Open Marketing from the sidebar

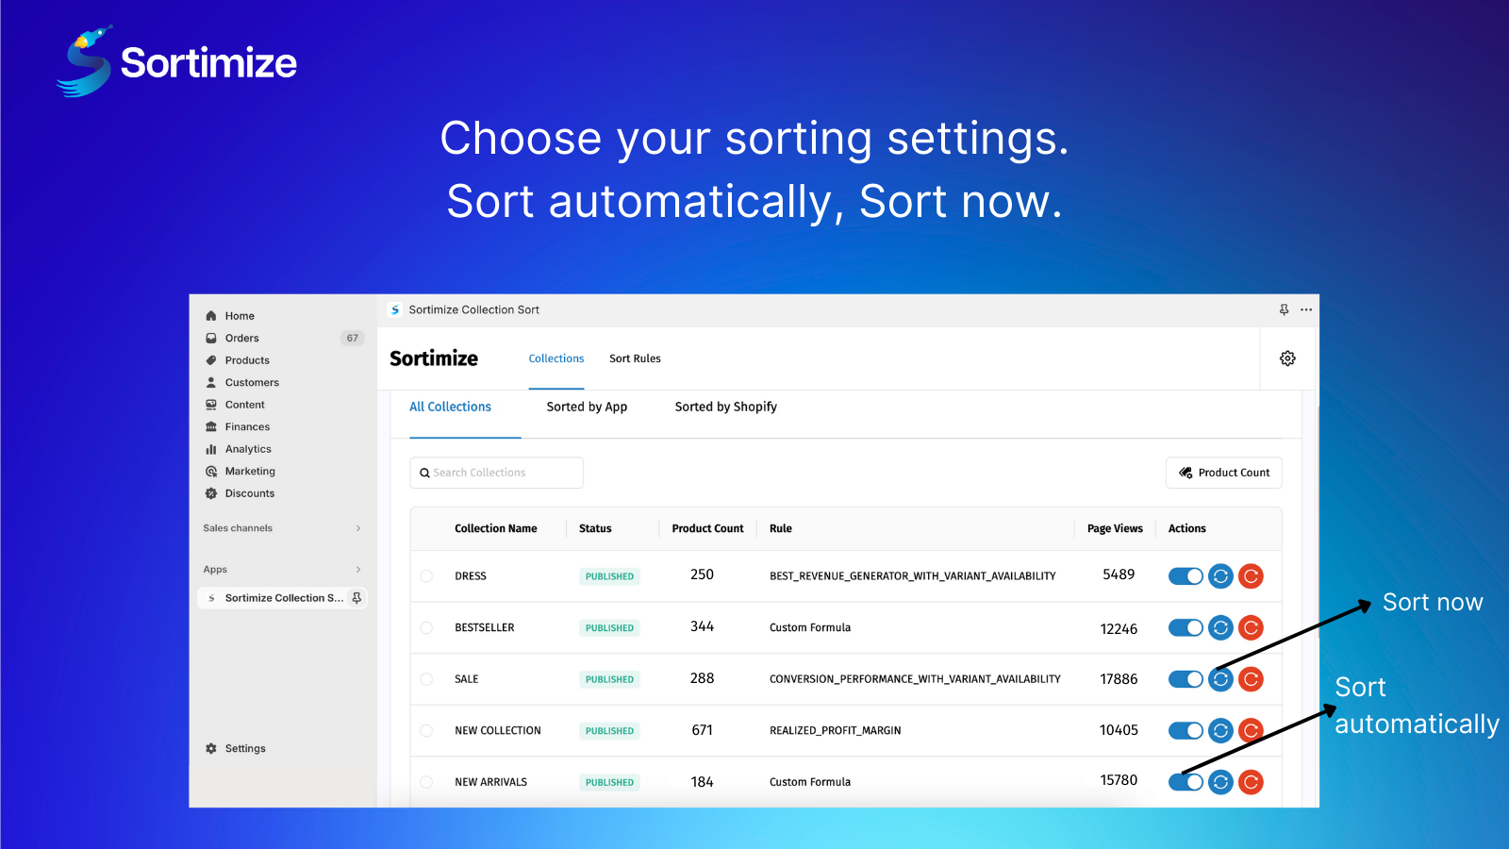tap(250, 471)
